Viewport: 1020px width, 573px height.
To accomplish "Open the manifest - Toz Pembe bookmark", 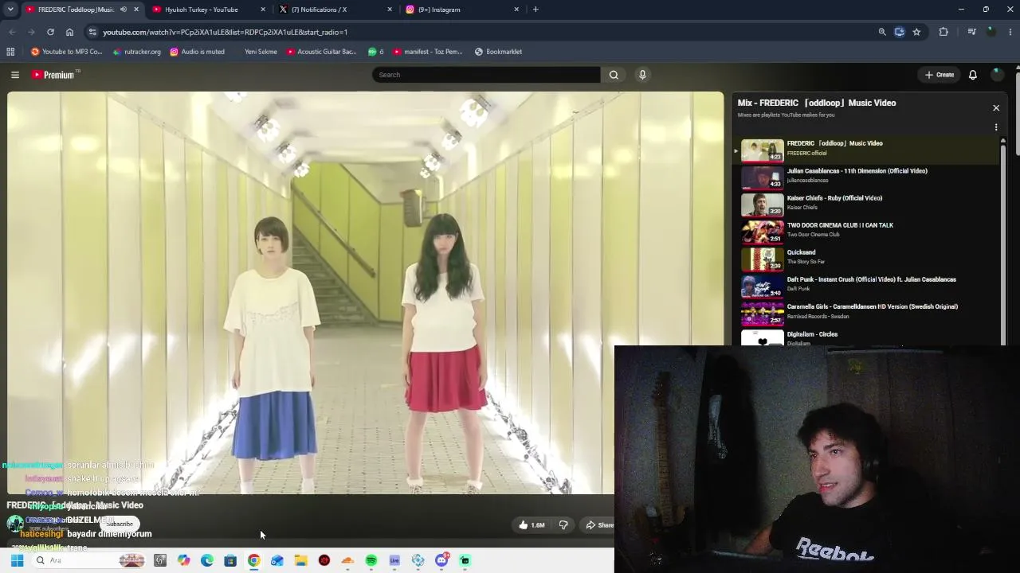I will [427, 52].
